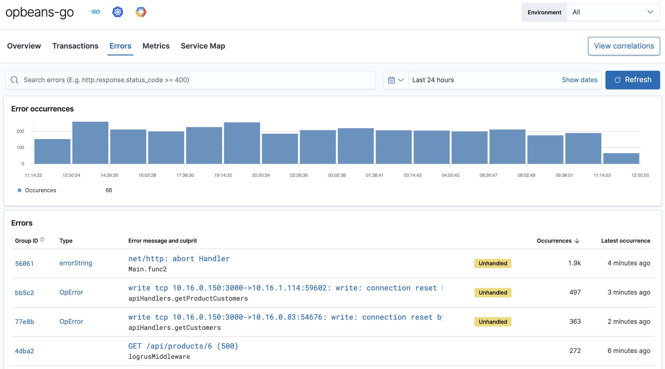
Task: Switch to the Overview tab
Action: click(24, 46)
